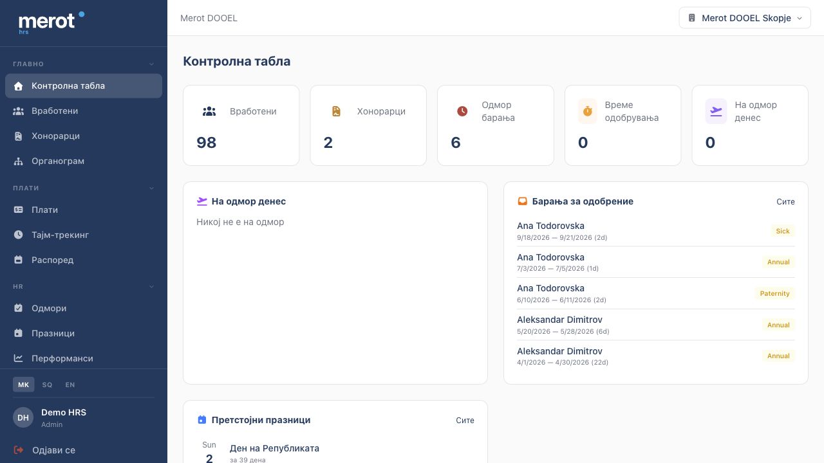Open Плати page
Viewport: 824px width, 463px height.
pos(84,210)
